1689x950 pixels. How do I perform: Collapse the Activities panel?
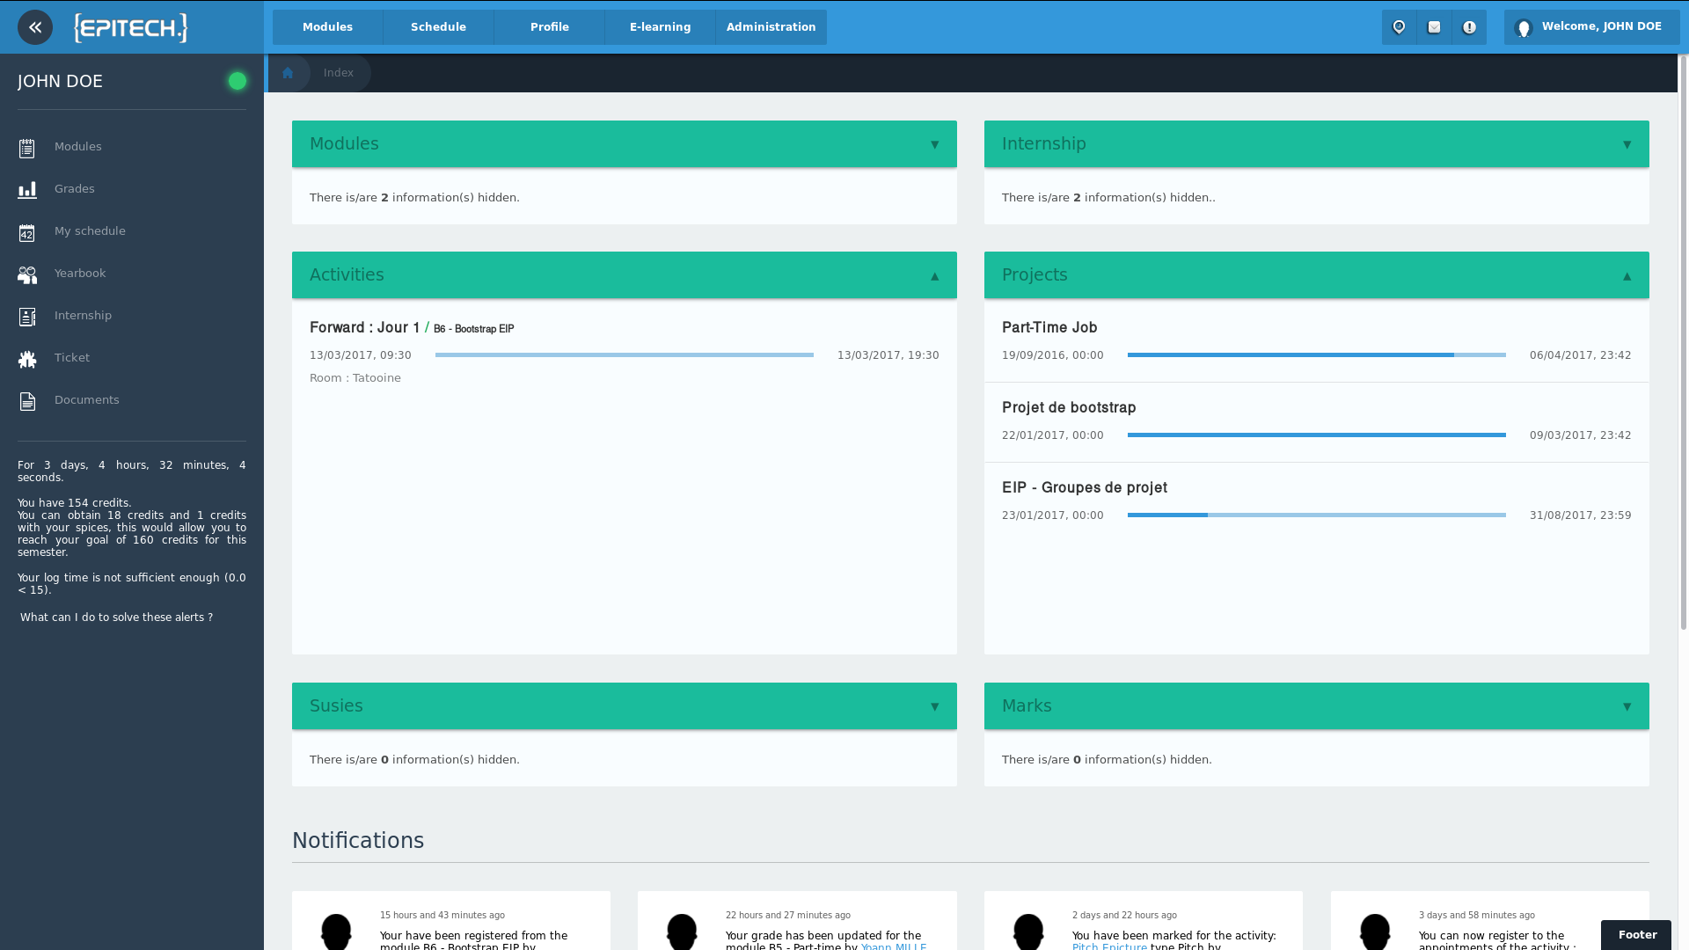934,275
